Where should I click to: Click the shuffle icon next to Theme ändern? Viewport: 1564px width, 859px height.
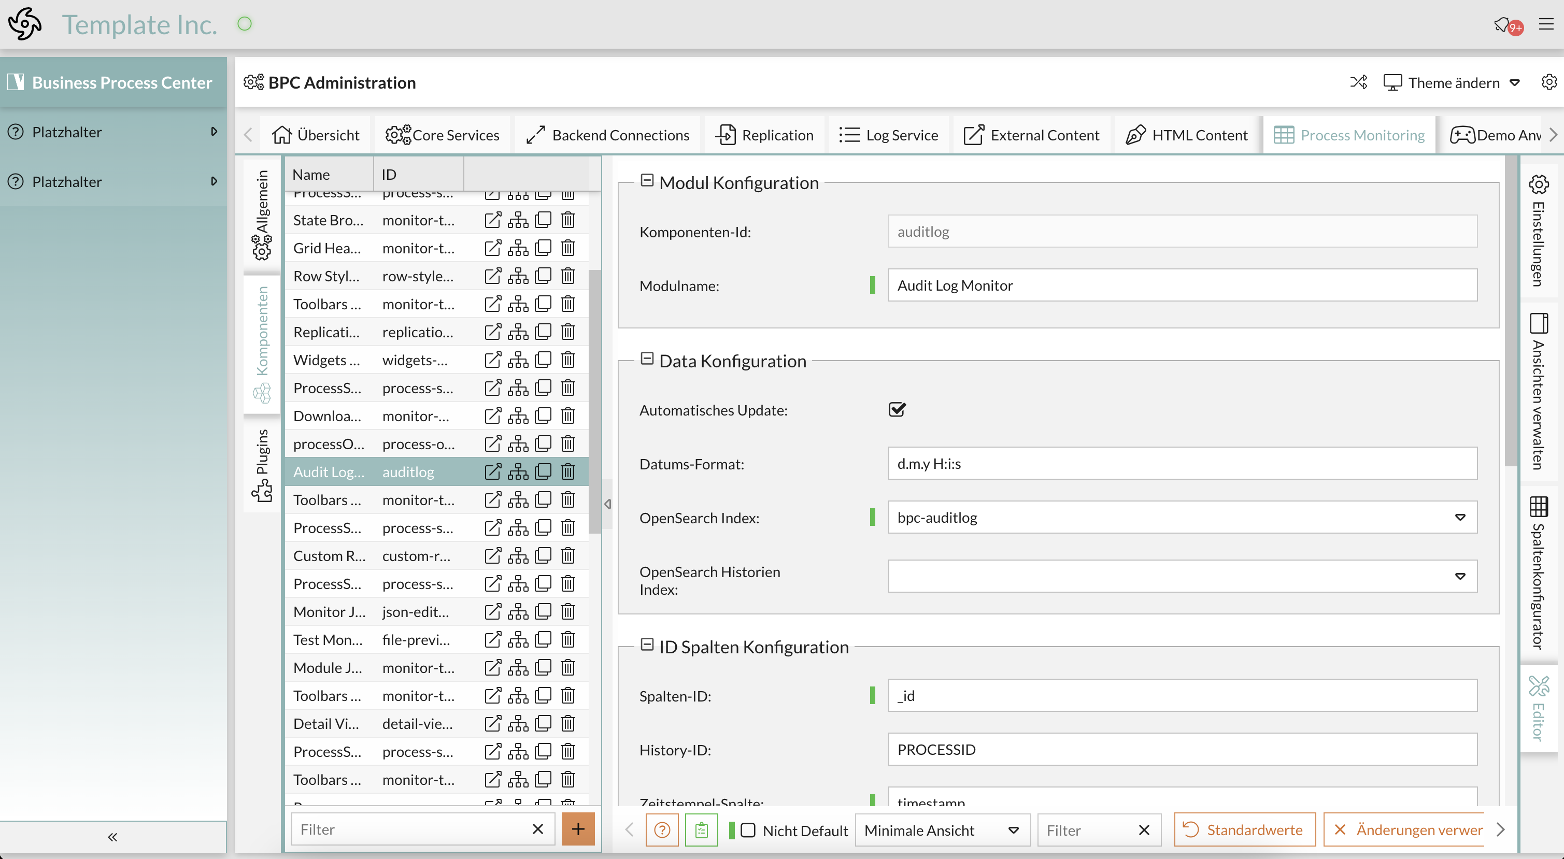coord(1358,82)
